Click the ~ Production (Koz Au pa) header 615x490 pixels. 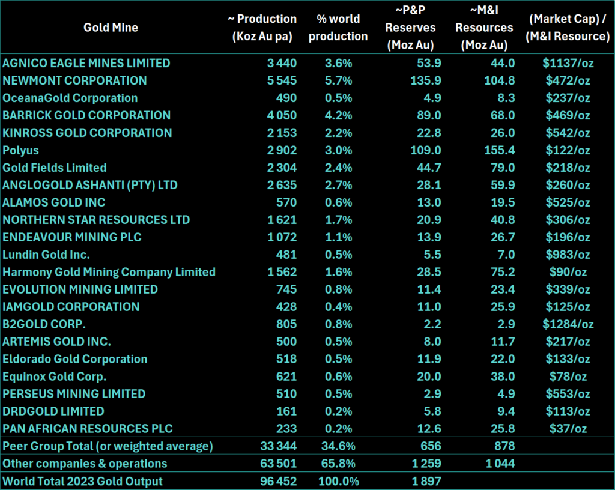click(x=262, y=28)
